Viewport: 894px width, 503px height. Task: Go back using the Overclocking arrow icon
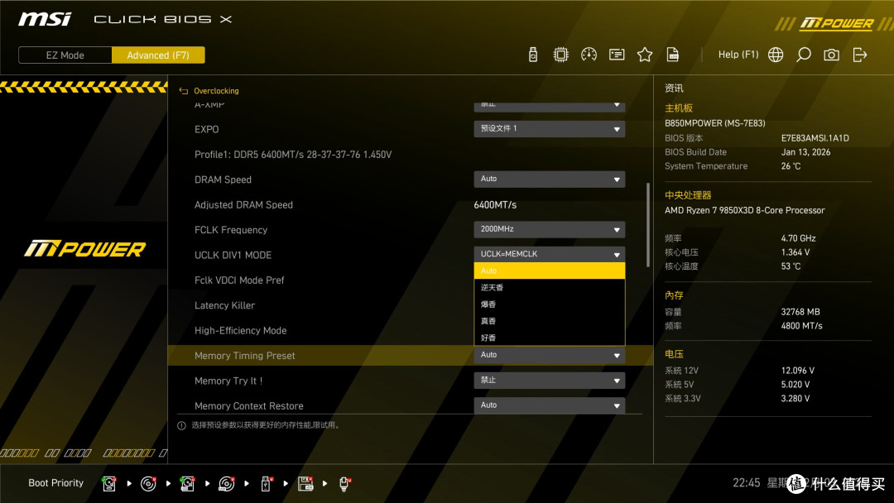pyautogui.click(x=184, y=90)
